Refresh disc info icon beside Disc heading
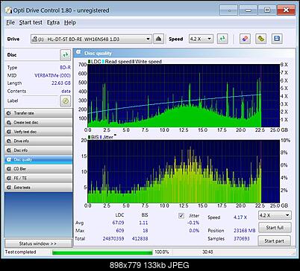The width and height of the screenshot is (300, 271). [x=66, y=55]
